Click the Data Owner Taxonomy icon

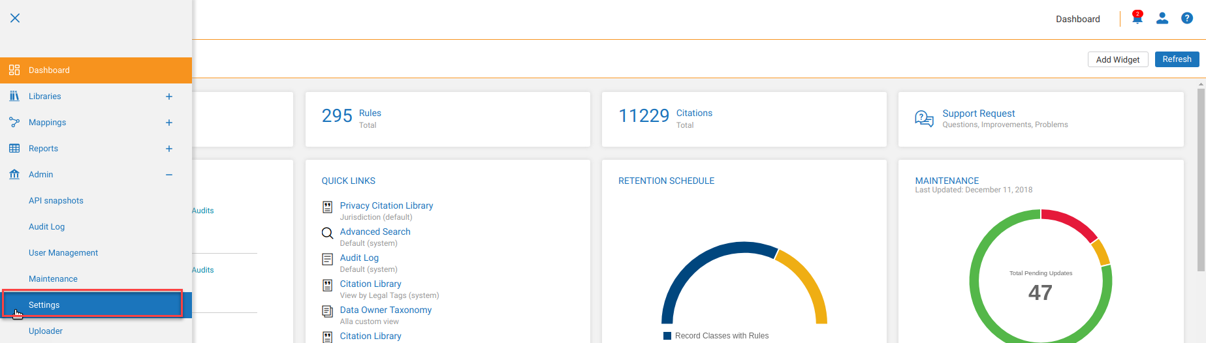tap(328, 311)
